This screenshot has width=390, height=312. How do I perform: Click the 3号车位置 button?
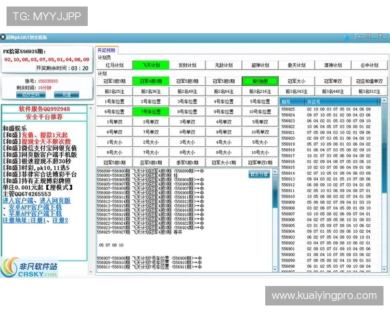coord(187,101)
